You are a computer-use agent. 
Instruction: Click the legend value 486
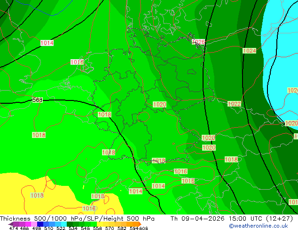pyautogui.click(x=24, y=228)
